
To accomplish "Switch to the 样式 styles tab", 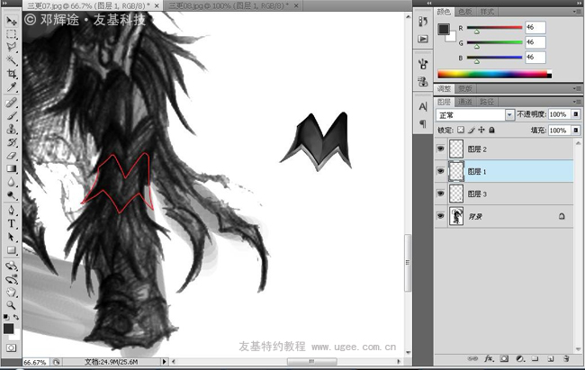I will [x=487, y=12].
